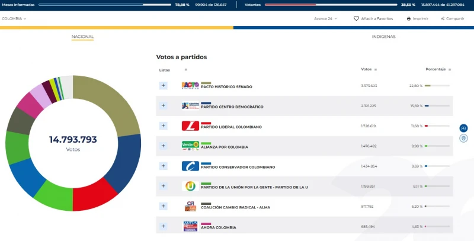Click the 1.728.619 votes value
474x241 pixels.
point(368,126)
